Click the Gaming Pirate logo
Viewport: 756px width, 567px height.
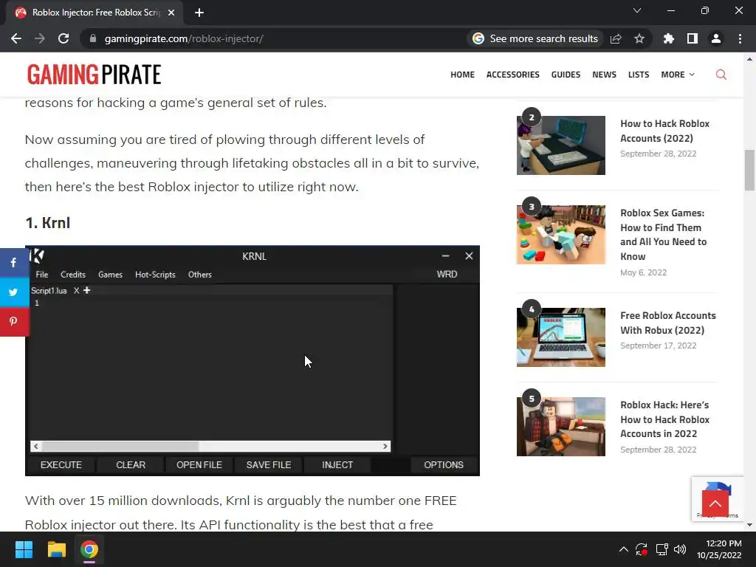(94, 75)
